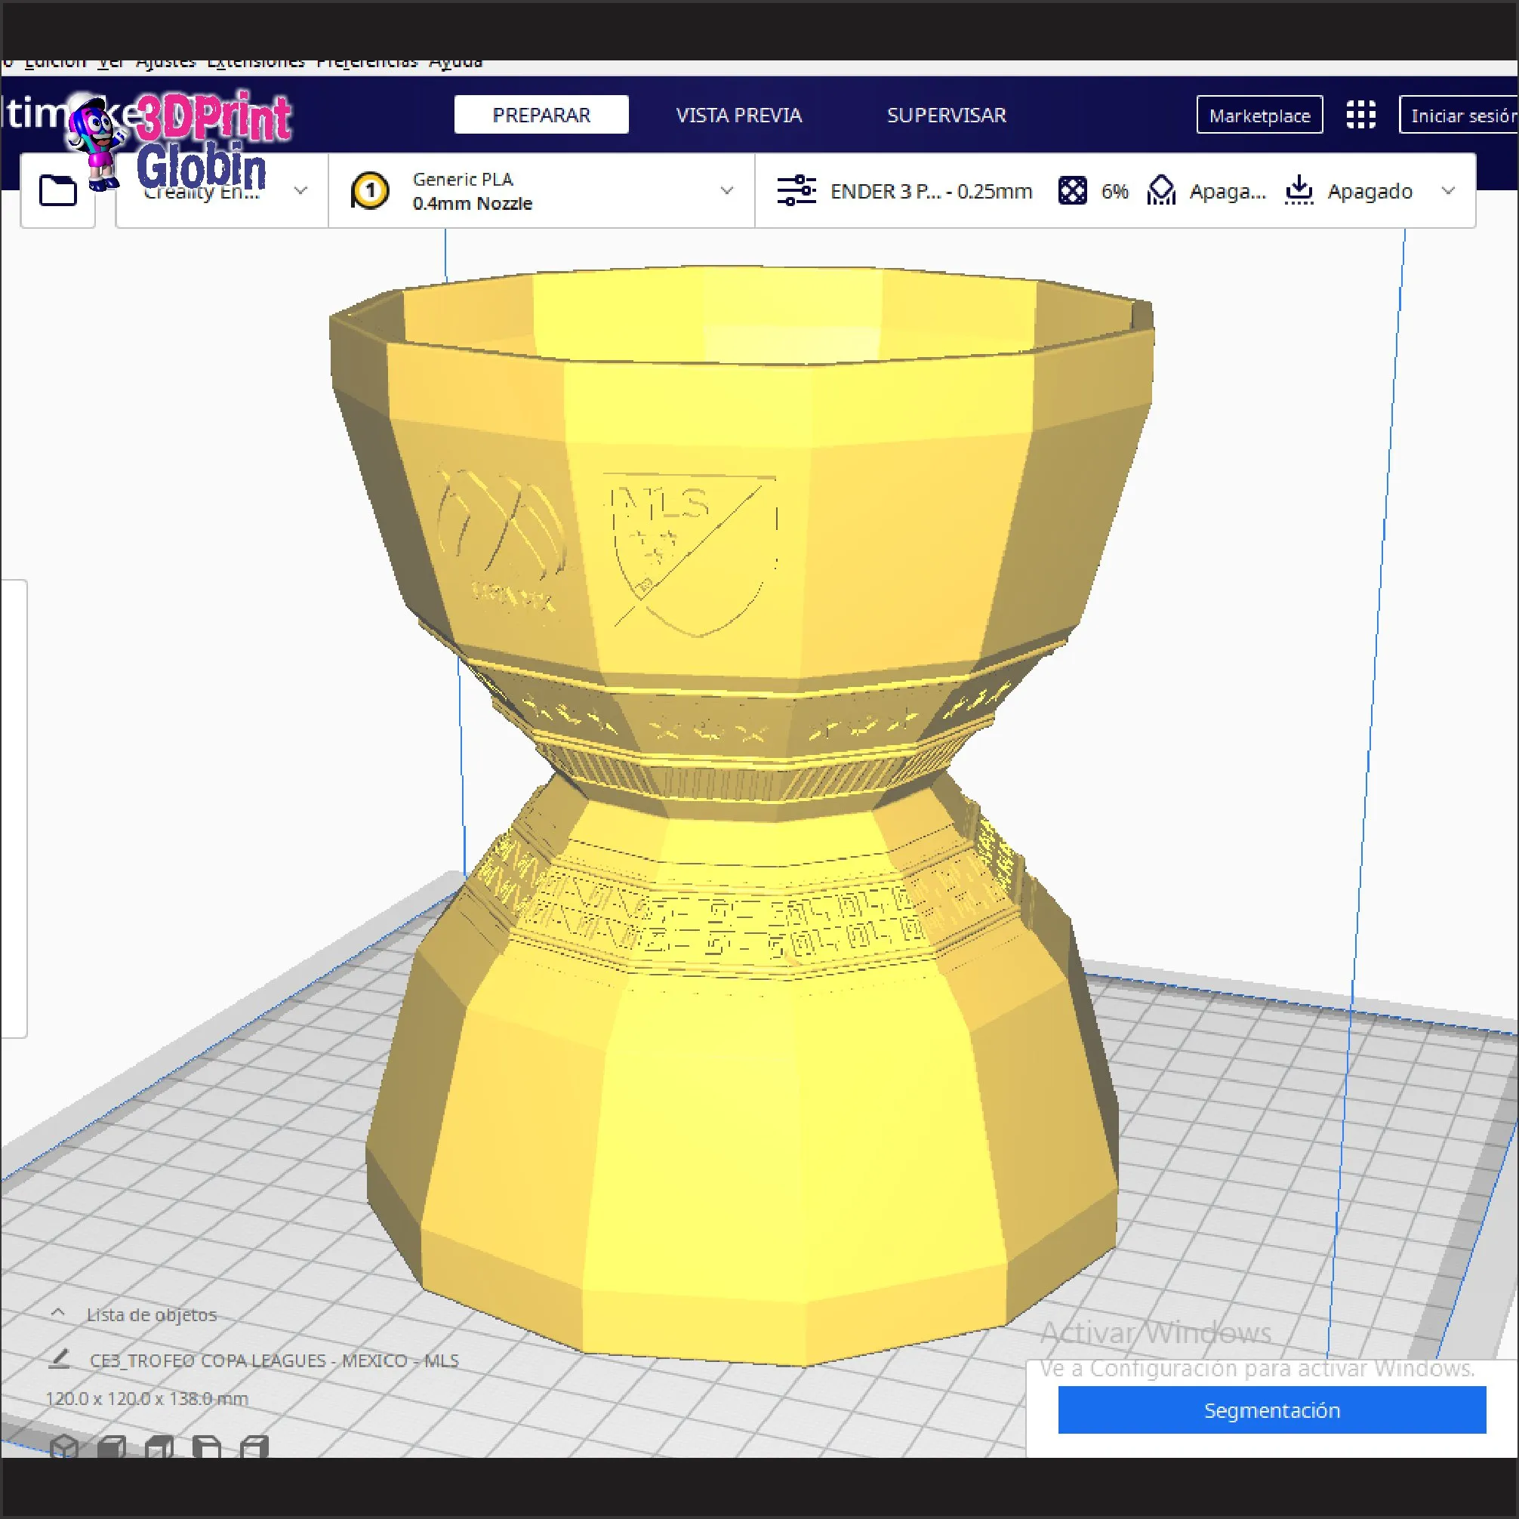Switch to the VISTA PREVIA stage tab
The height and width of the screenshot is (1519, 1519).
[739, 115]
